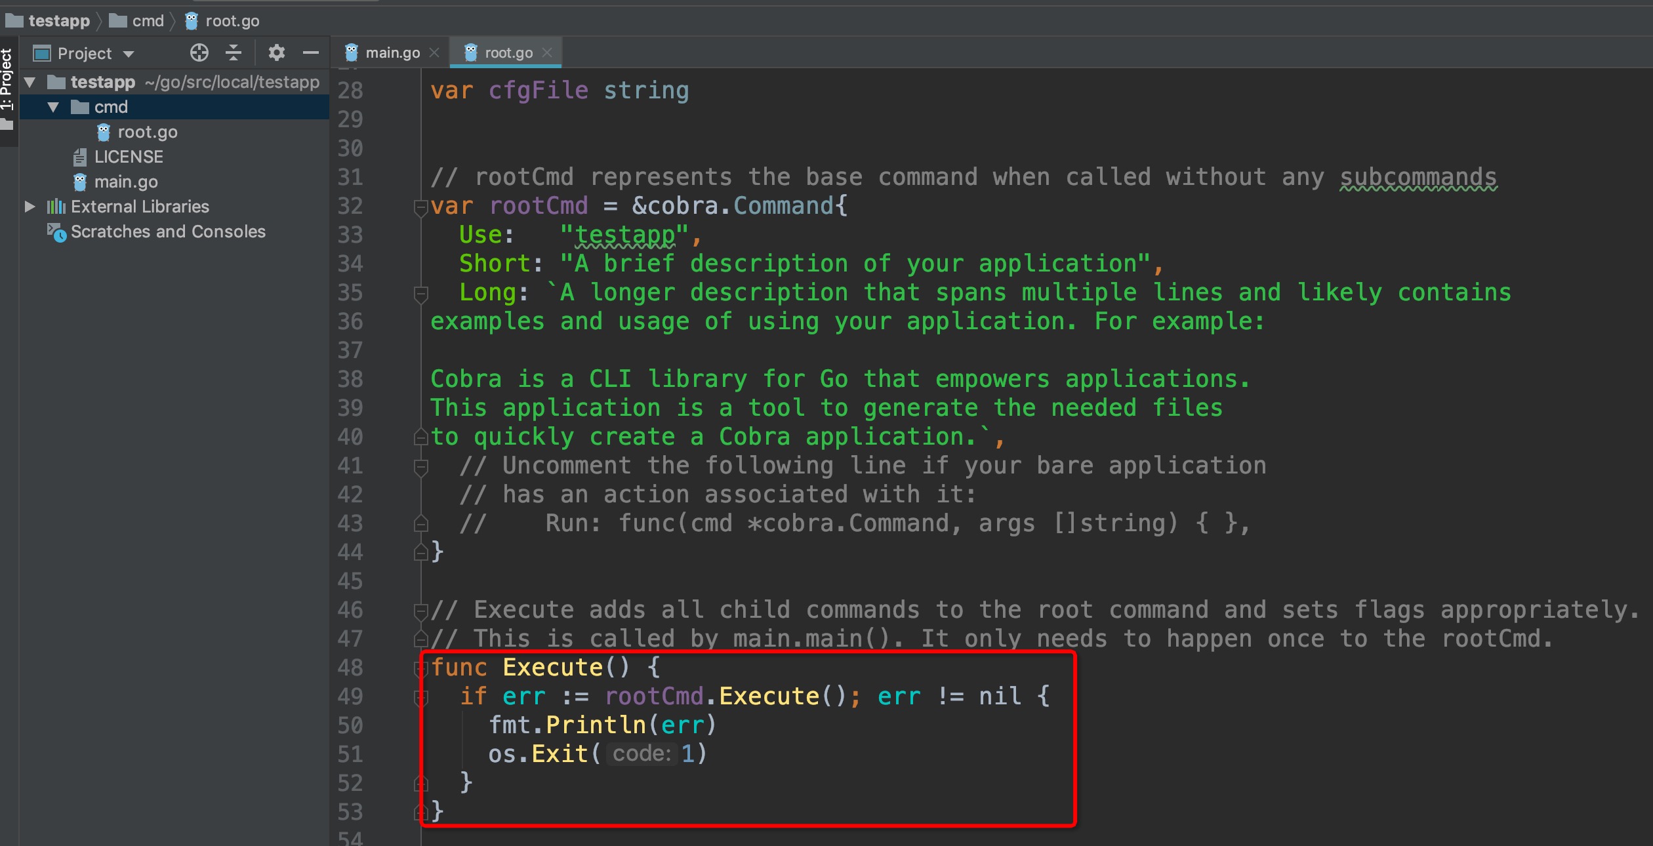Switch to the main.go tab
Screen dimensions: 1653x846
(x=392, y=53)
